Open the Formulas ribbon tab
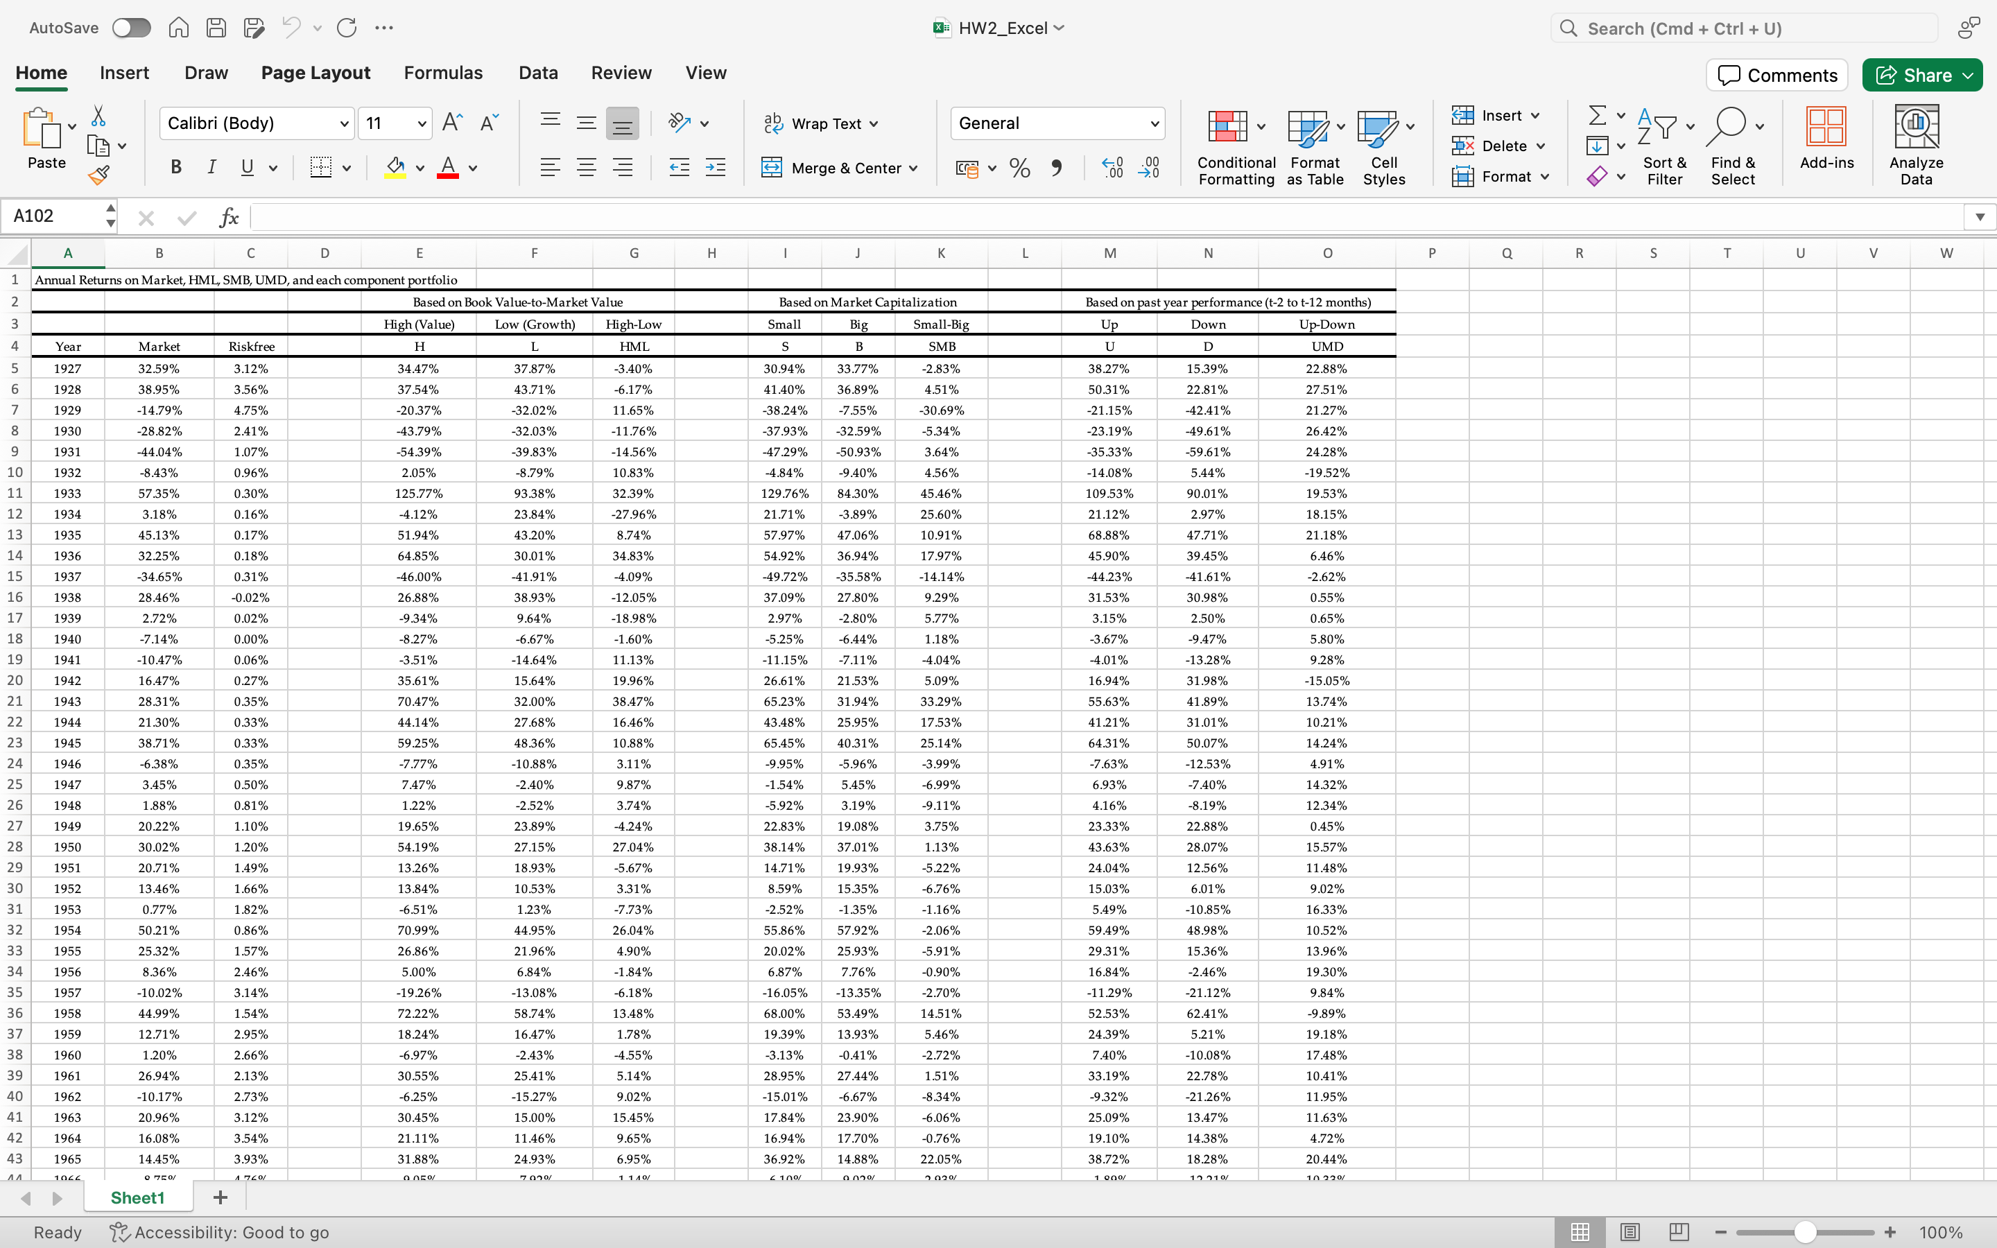Screen dimensions: 1997x1248 pos(443,73)
